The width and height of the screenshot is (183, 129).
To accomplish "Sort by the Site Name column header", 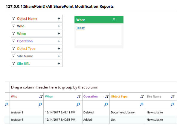I will coord(154,97).
